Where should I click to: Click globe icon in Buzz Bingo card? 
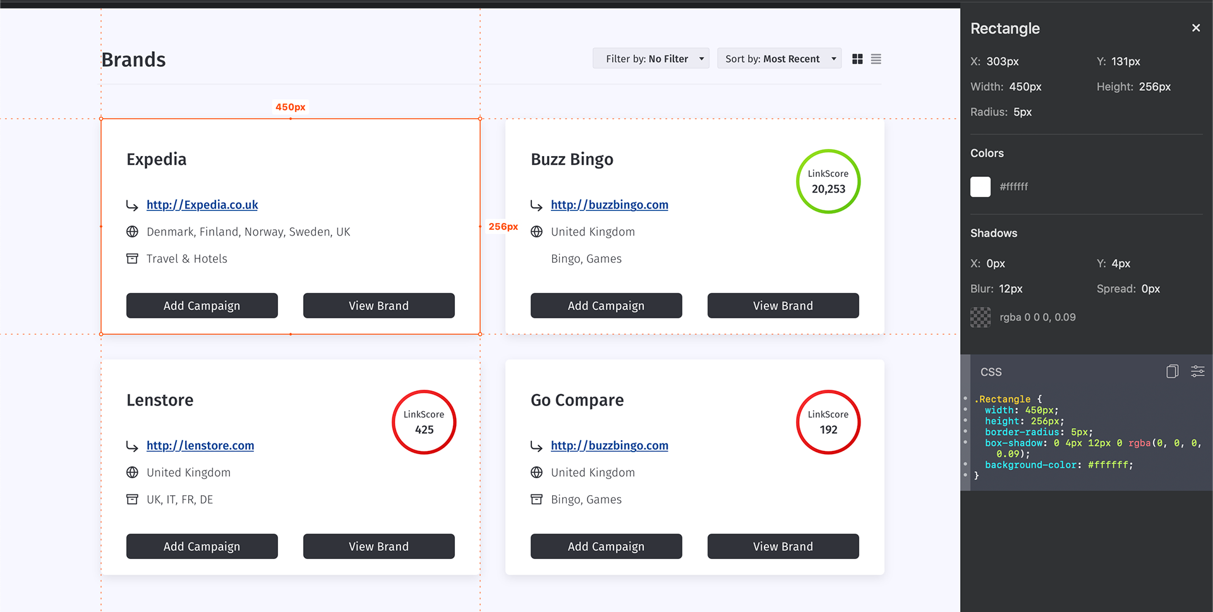pyautogui.click(x=536, y=232)
